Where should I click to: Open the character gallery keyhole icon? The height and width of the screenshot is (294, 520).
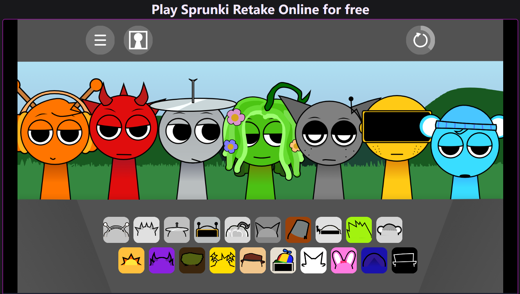138,40
